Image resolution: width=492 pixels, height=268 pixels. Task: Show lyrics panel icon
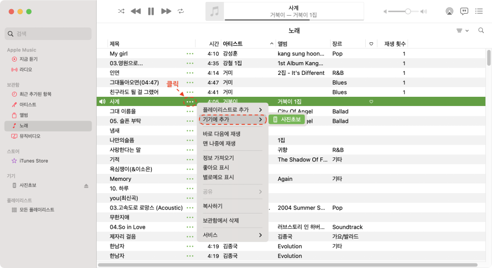click(464, 11)
